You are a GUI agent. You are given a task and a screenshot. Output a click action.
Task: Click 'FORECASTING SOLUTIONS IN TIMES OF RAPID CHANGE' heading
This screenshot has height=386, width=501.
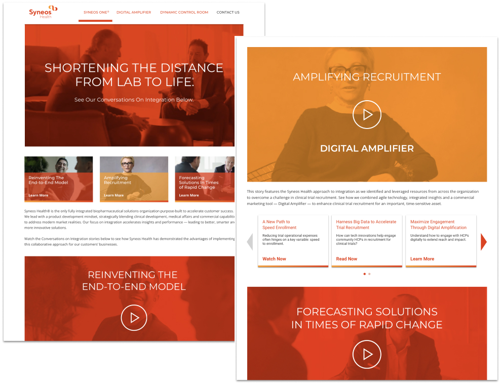tap(367, 318)
